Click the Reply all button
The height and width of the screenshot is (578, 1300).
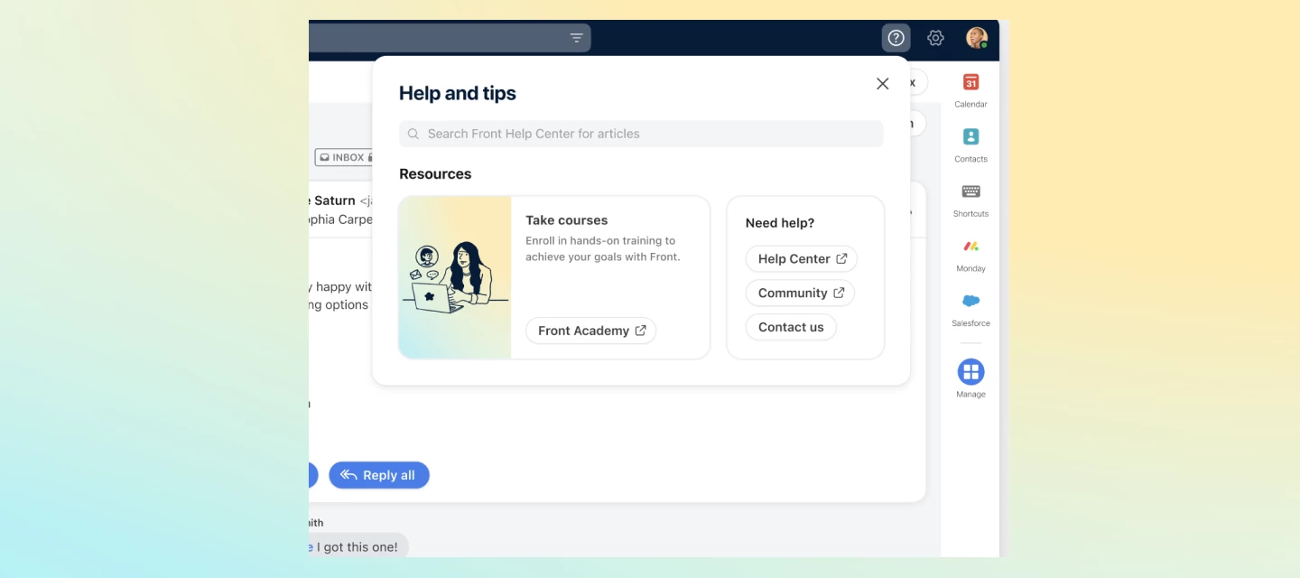[x=379, y=475]
